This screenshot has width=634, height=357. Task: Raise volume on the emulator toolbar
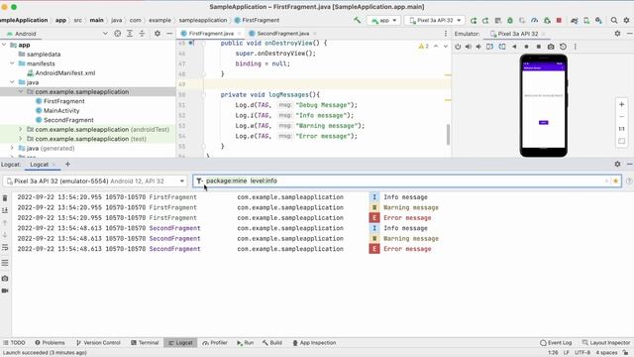[469, 47]
